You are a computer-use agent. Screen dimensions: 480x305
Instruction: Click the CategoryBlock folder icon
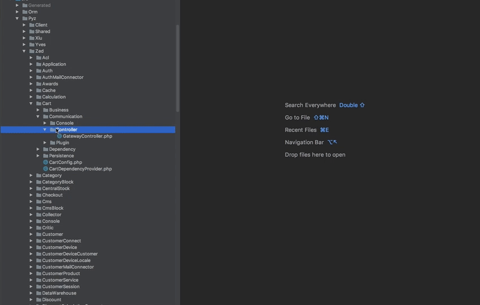(38, 182)
